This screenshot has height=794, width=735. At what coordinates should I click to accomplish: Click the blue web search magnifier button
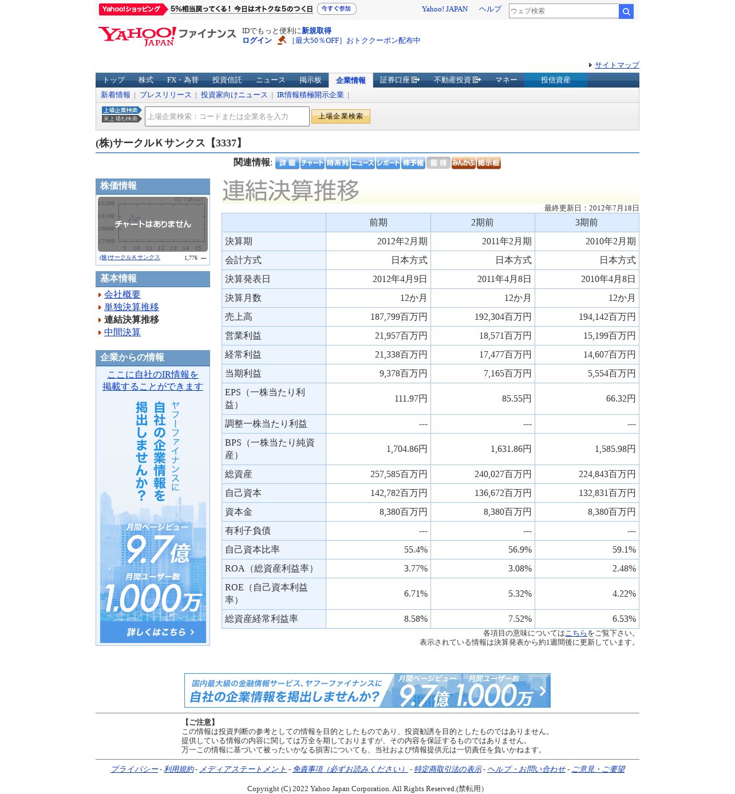coord(626,11)
